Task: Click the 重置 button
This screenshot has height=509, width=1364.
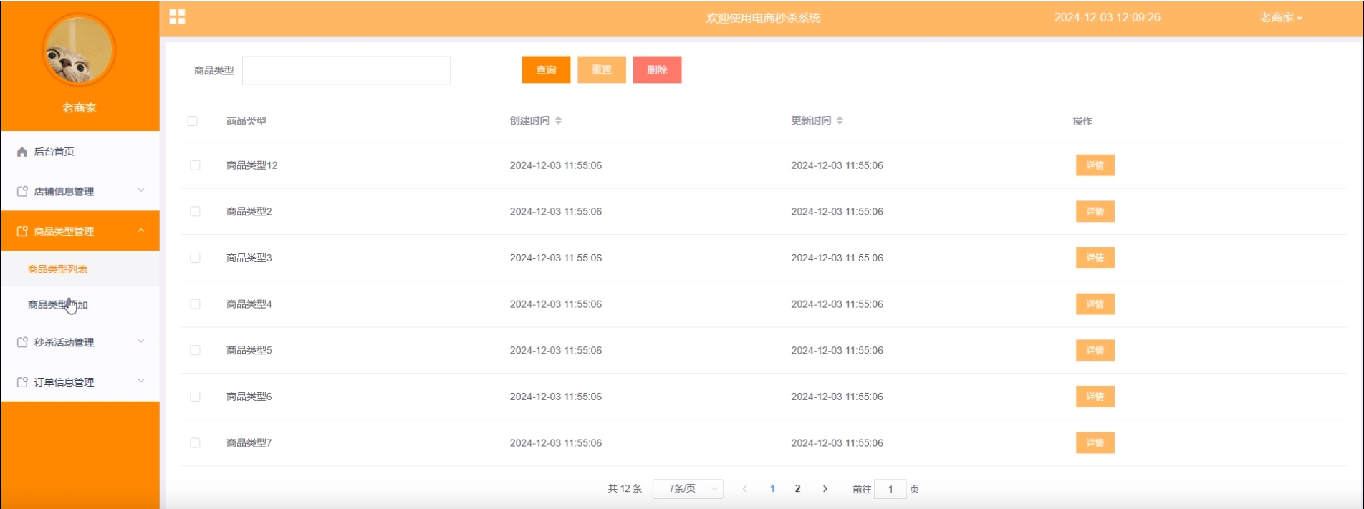Action: [x=602, y=70]
